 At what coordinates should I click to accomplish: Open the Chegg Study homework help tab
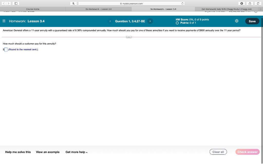(227, 8)
